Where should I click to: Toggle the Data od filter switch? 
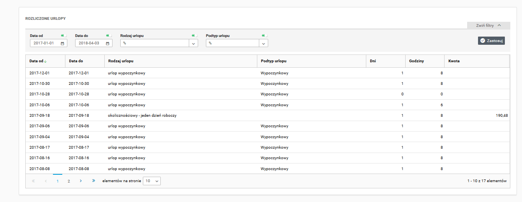64,35
